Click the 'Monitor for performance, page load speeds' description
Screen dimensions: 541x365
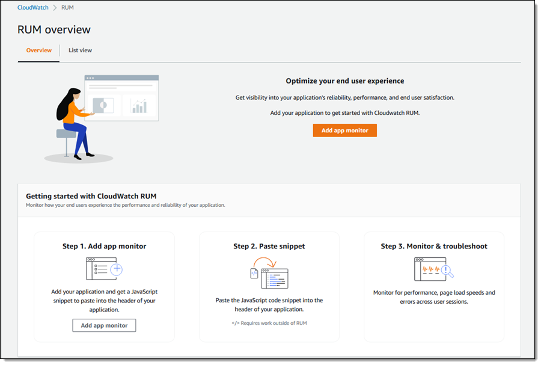click(434, 297)
